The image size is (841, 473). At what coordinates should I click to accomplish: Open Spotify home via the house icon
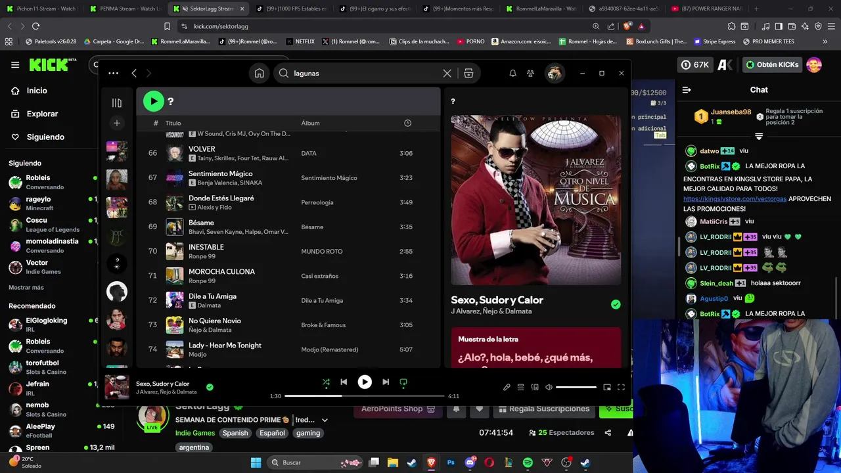pyautogui.click(x=260, y=74)
